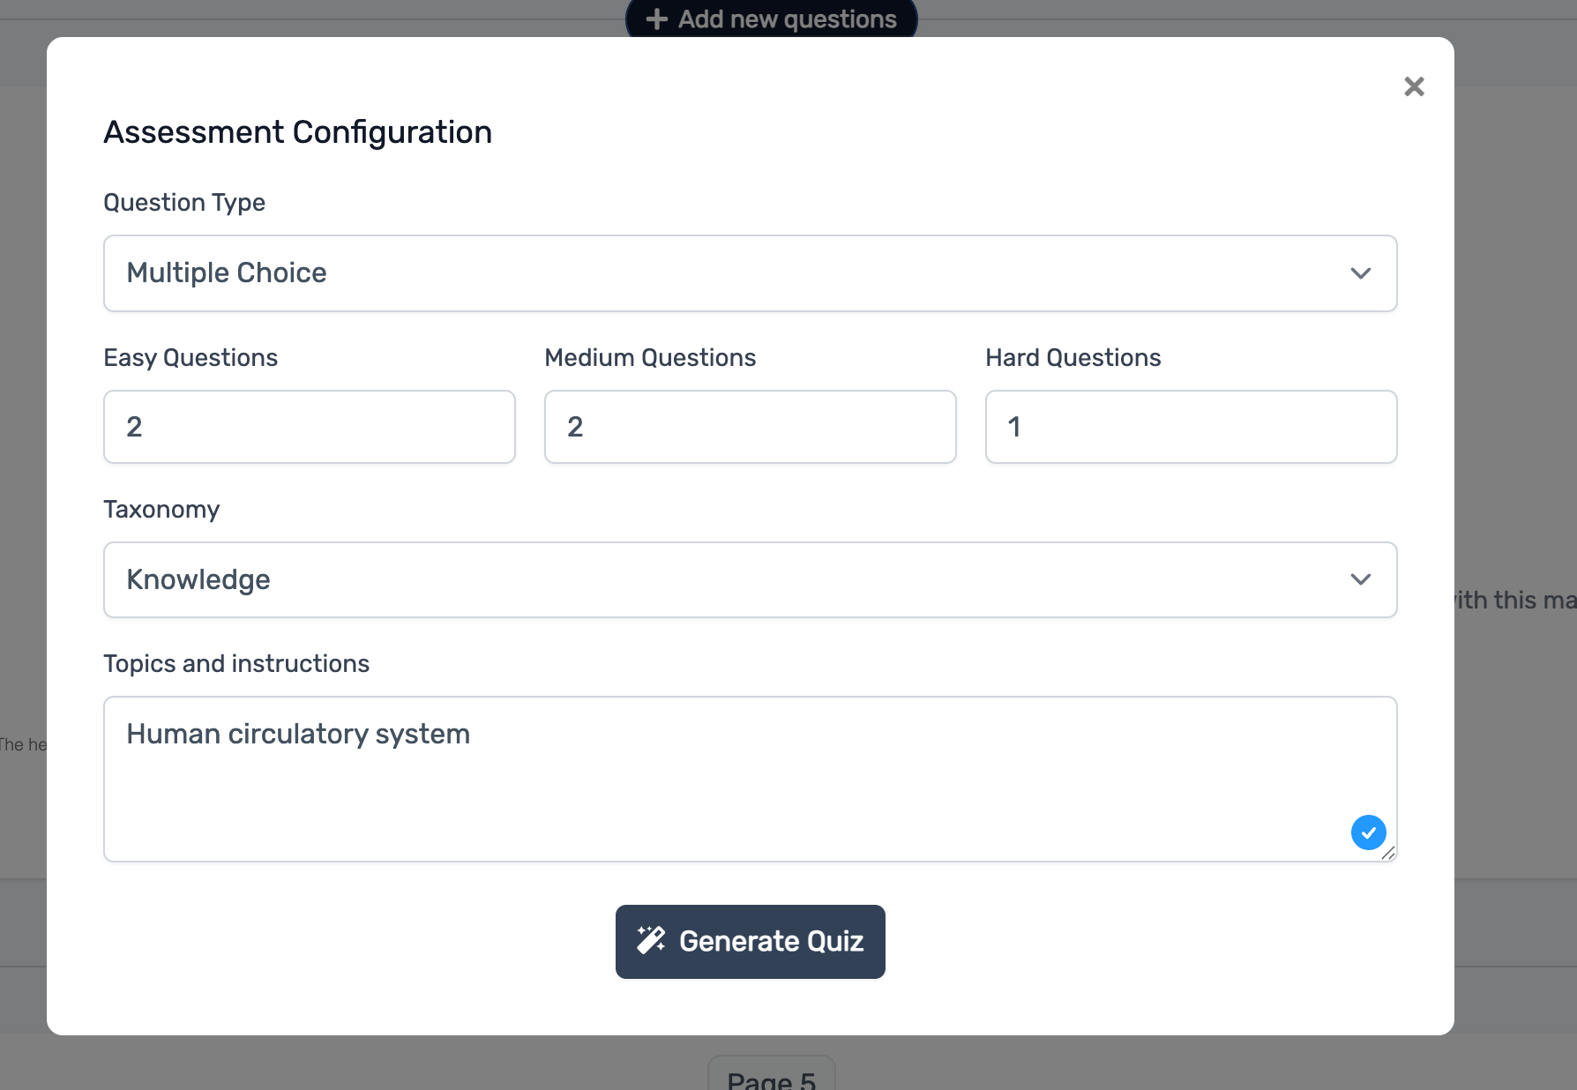Select the Knowledge taxonomy combo box

coord(750,579)
